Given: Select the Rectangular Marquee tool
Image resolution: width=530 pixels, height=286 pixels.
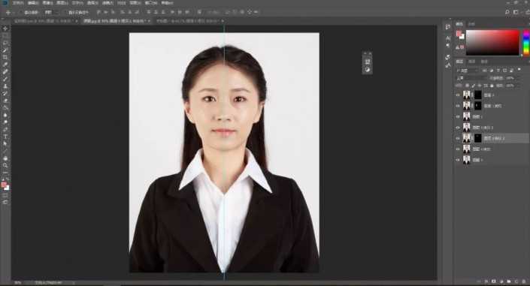Looking at the screenshot, I should [5, 36].
